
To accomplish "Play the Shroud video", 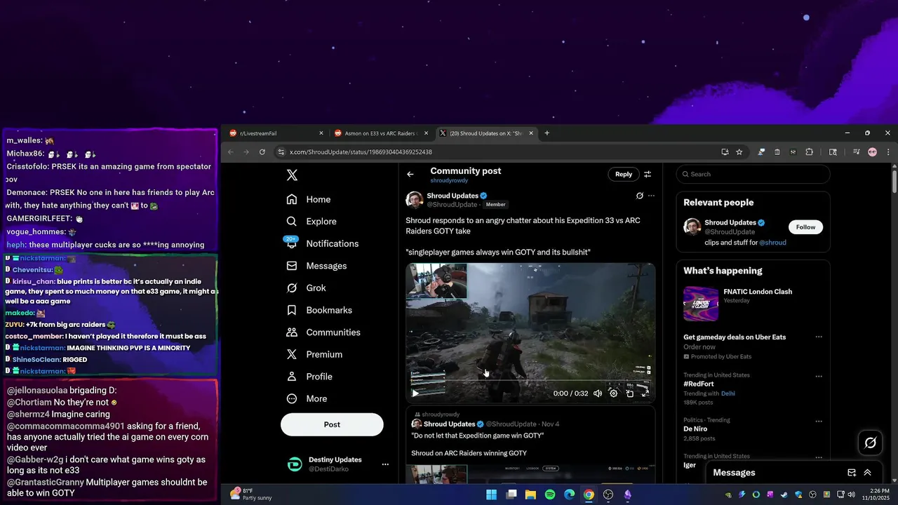I will pos(415,393).
